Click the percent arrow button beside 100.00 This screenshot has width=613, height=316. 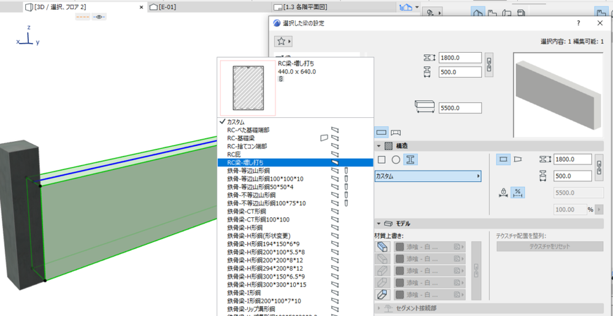click(599, 210)
